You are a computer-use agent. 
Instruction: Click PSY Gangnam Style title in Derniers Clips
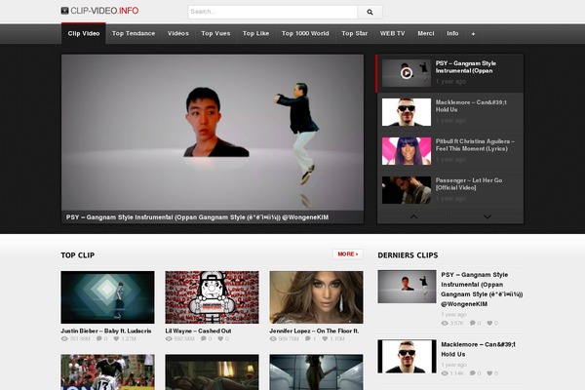coord(482,290)
